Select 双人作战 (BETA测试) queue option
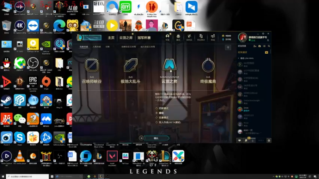 (x=168, y=123)
